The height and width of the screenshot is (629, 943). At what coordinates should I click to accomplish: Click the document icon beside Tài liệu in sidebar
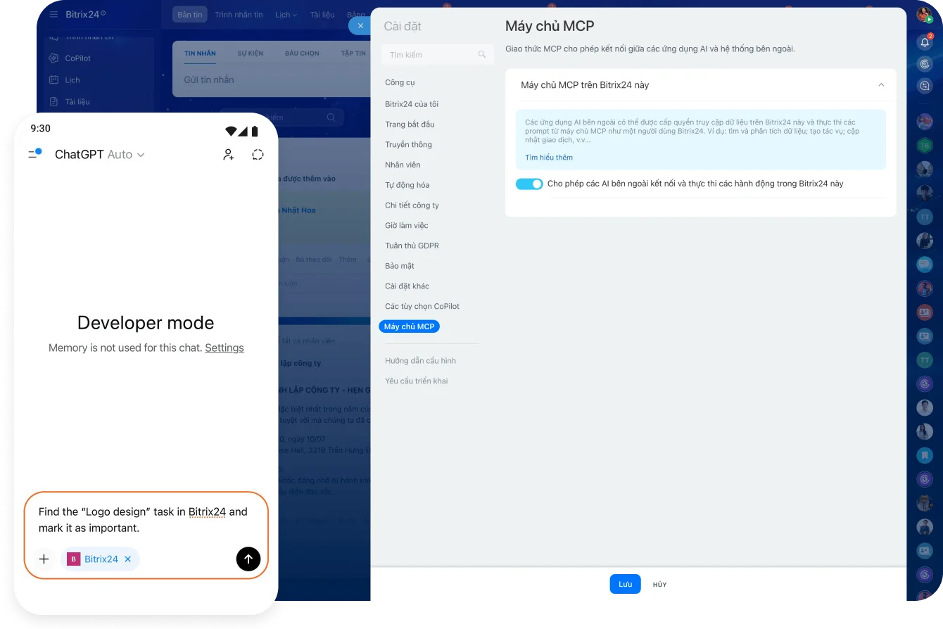pyautogui.click(x=53, y=101)
